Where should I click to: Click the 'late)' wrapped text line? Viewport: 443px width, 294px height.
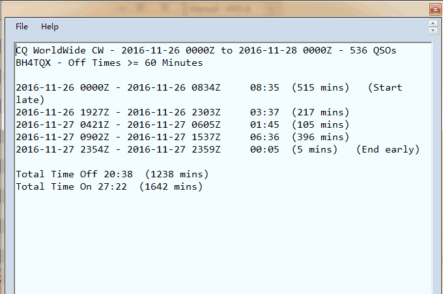30,100
